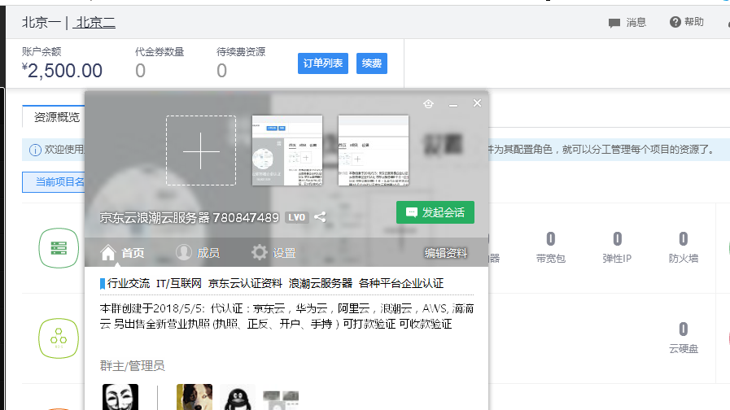The height and width of the screenshot is (410, 730).
Task: Open the dog admin avatar
Action: point(195,397)
